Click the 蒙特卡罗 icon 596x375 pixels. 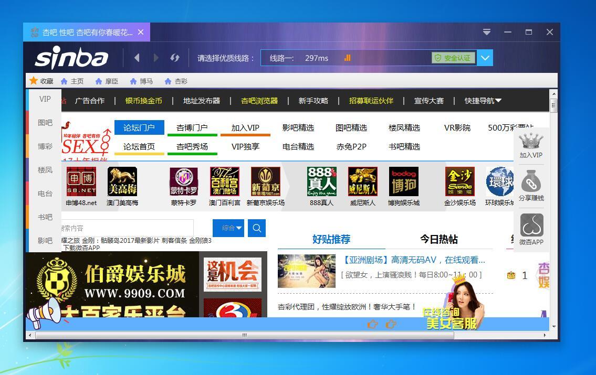(184, 181)
